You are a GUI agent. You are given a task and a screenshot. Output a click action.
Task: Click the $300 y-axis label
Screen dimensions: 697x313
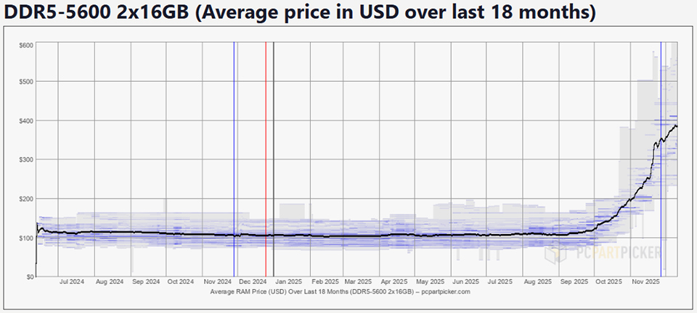tap(25, 159)
